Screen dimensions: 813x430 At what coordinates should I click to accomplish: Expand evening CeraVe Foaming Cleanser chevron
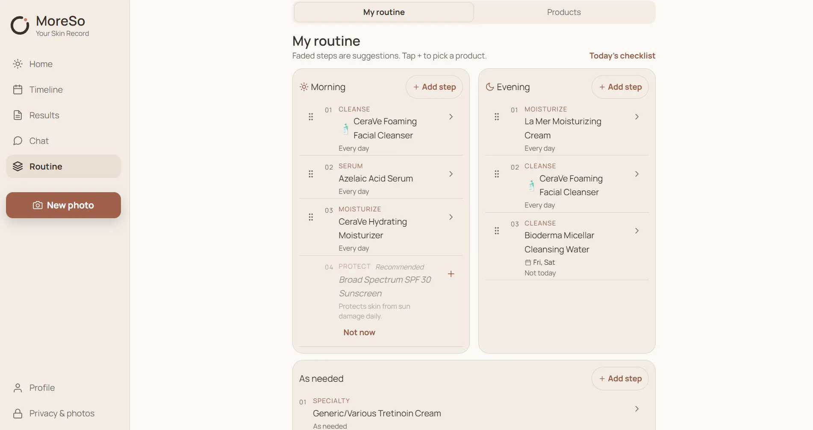pyautogui.click(x=637, y=174)
